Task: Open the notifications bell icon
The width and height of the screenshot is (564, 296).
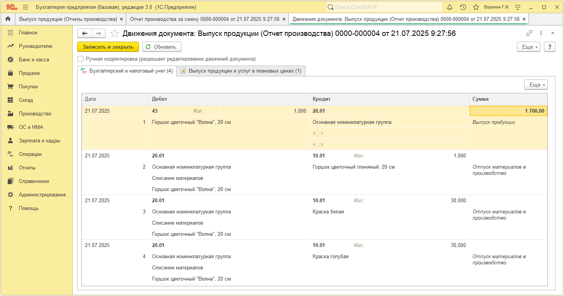Action: point(450,7)
